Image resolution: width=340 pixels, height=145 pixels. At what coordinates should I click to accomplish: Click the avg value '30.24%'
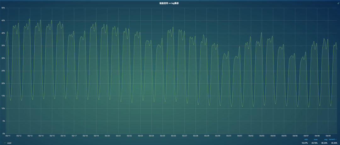[x=324, y=143]
